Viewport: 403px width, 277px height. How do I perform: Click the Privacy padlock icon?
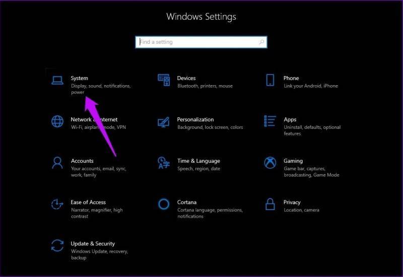[x=270, y=204]
